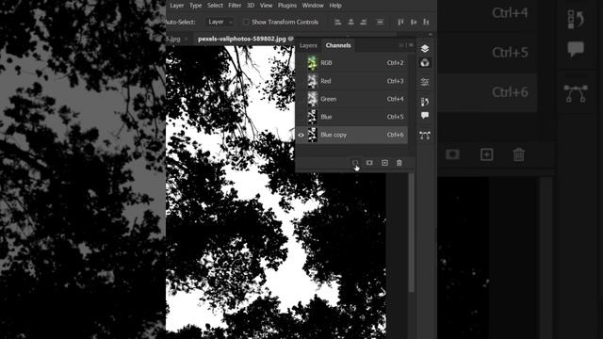Create new channel icon
This screenshot has width=603, height=339.
pyautogui.click(x=384, y=163)
